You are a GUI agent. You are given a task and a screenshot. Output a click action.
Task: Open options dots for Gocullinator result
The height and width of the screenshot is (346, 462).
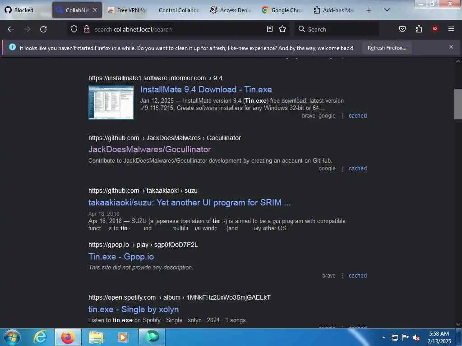click(x=342, y=169)
